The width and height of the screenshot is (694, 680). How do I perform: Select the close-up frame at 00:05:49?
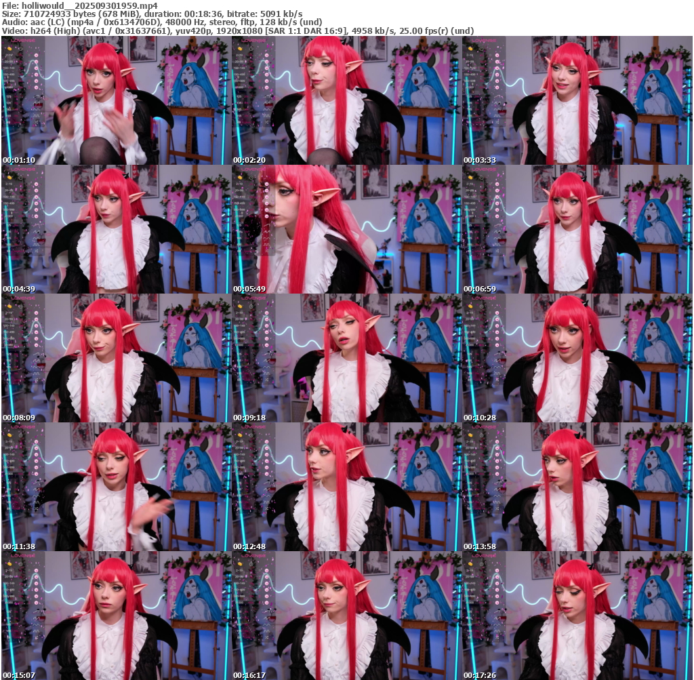pos(346,229)
